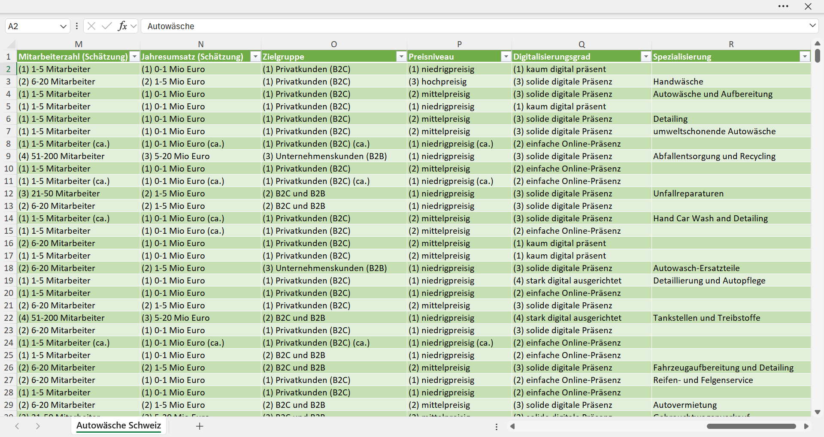Select (4) 51-200 Mitarbeiter cell in row 9
Screen dimensions: 824x437
pyautogui.click(x=79, y=156)
